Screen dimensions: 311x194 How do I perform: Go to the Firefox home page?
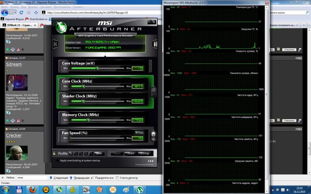pos(36,12)
